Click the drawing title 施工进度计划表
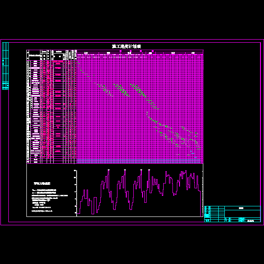Viewport: 264px width, 264px height. pyautogui.click(x=126, y=46)
